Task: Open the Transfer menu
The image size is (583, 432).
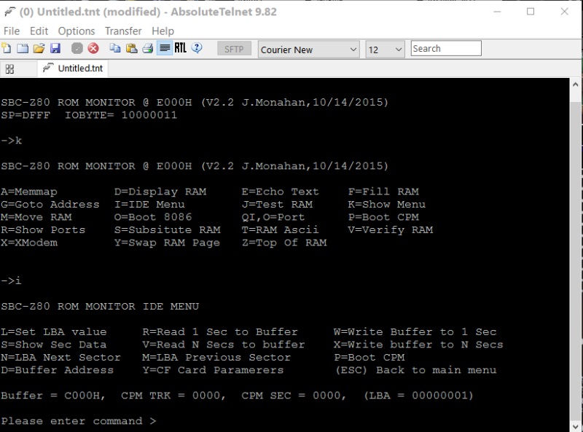Action: pos(123,31)
